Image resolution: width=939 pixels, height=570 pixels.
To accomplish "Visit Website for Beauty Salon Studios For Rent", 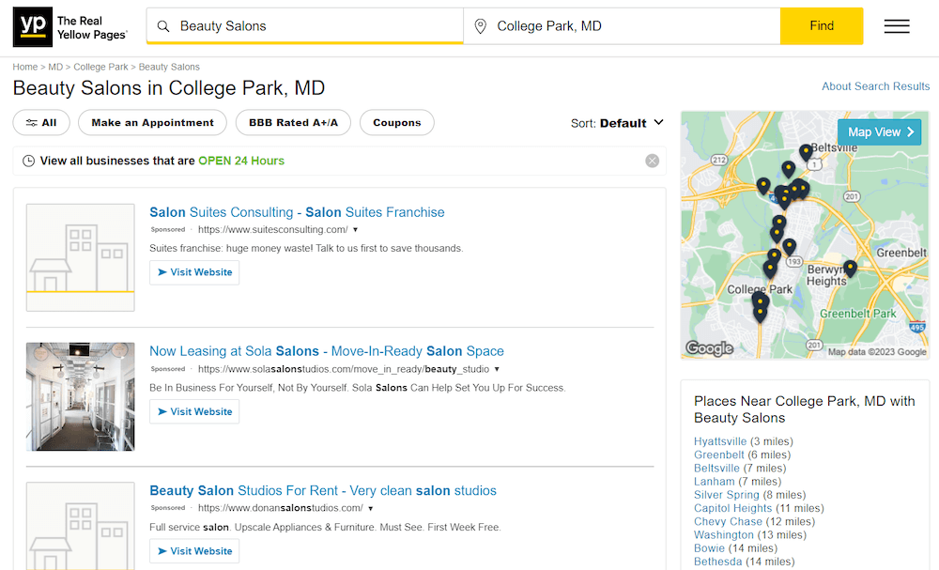I will pyautogui.click(x=194, y=551).
